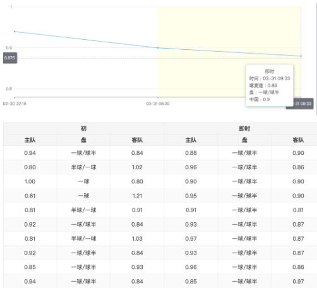Click the last data point at 03-31 09:33

301,56
